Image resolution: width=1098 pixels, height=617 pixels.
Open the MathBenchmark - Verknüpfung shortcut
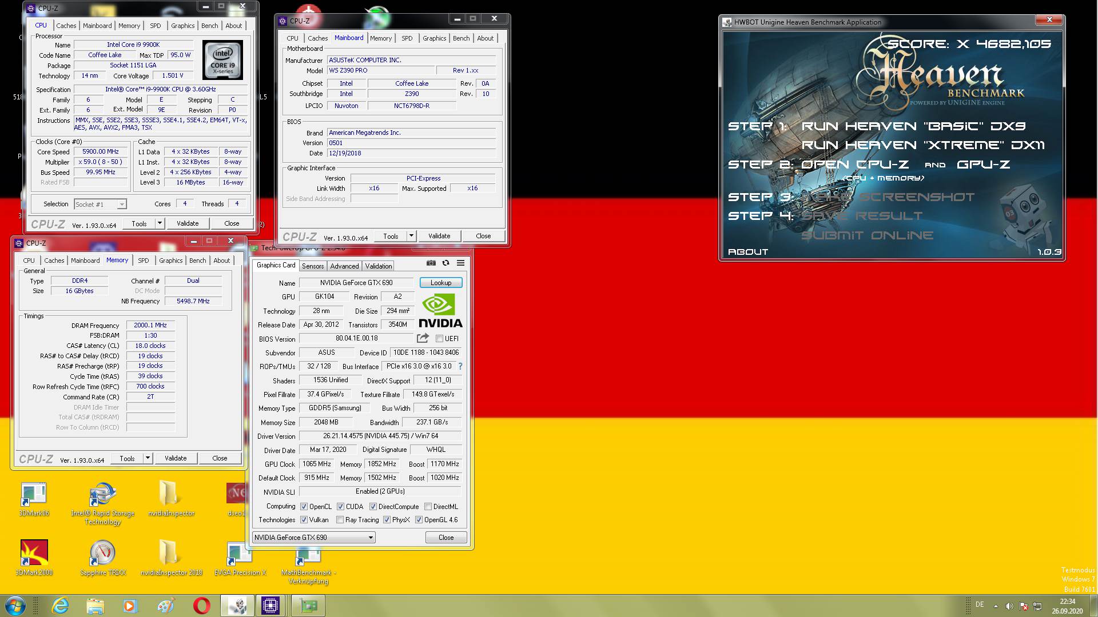click(x=308, y=567)
